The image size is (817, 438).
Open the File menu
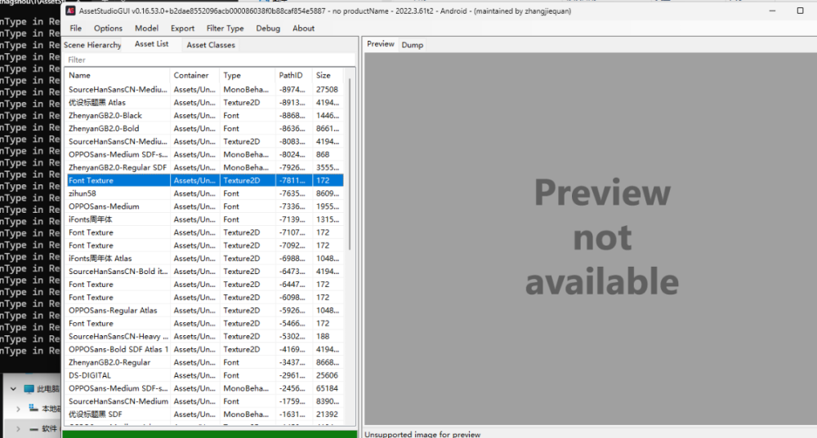pyautogui.click(x=76, y=29)
